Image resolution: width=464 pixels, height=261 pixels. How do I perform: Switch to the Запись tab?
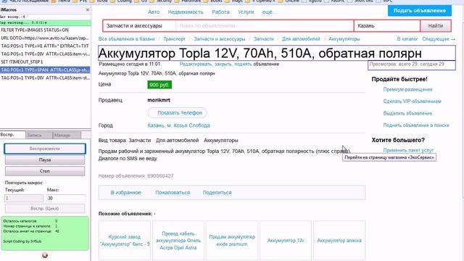tap(39, 136)
